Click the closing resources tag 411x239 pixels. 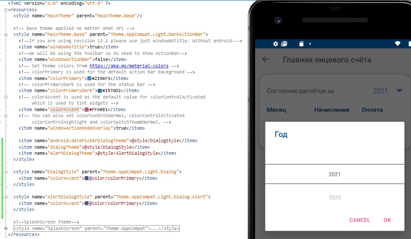coord(24,235)
